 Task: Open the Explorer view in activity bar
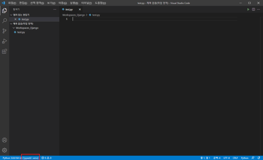click(x=4, y=11)
